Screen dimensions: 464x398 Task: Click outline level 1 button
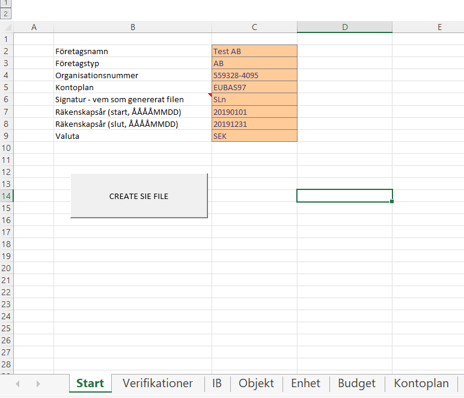tap(6, 3)
